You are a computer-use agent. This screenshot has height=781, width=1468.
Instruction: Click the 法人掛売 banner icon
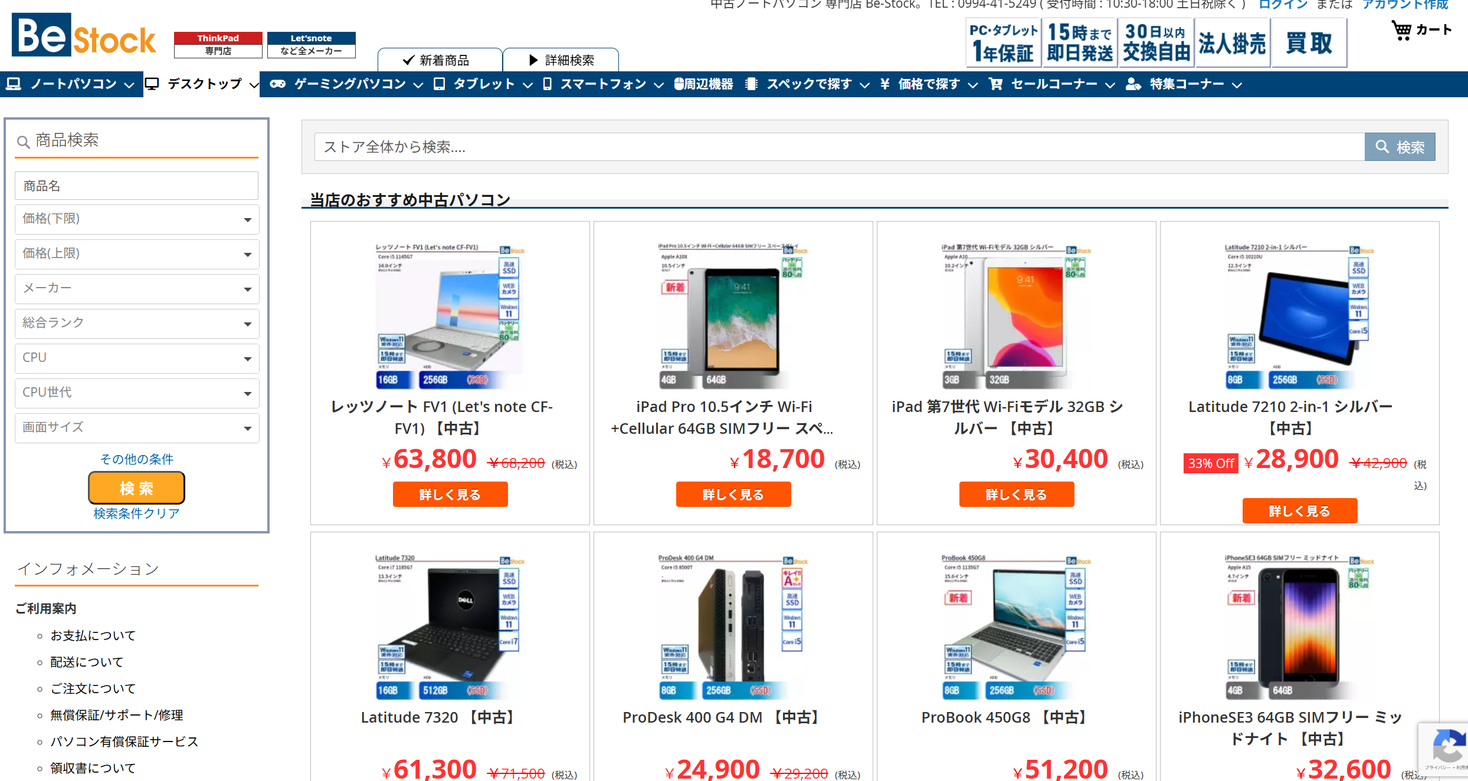pos(1232,42)
